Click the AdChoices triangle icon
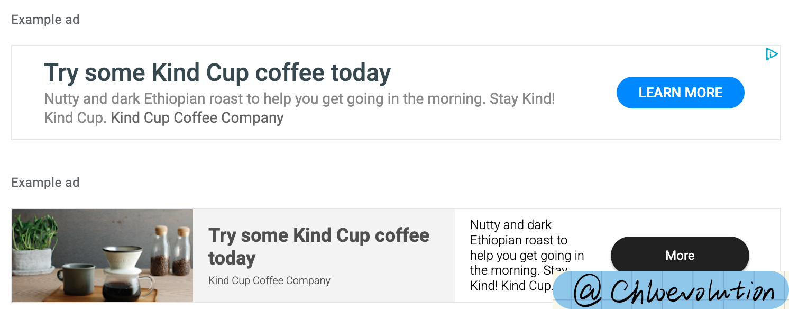The image size is (789, 309). click(x=772, y=54)
